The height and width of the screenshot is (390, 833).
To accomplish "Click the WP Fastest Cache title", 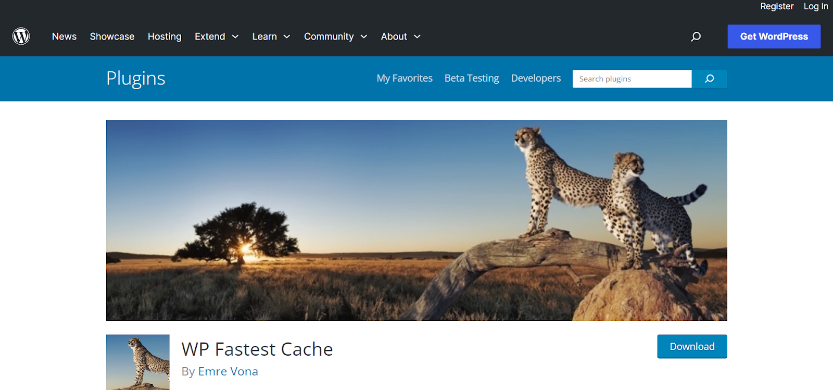I will pyautogui.click(x=257, y=349).
